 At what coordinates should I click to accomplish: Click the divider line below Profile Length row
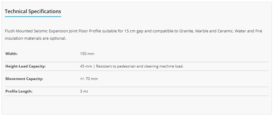tap(137, 96)
